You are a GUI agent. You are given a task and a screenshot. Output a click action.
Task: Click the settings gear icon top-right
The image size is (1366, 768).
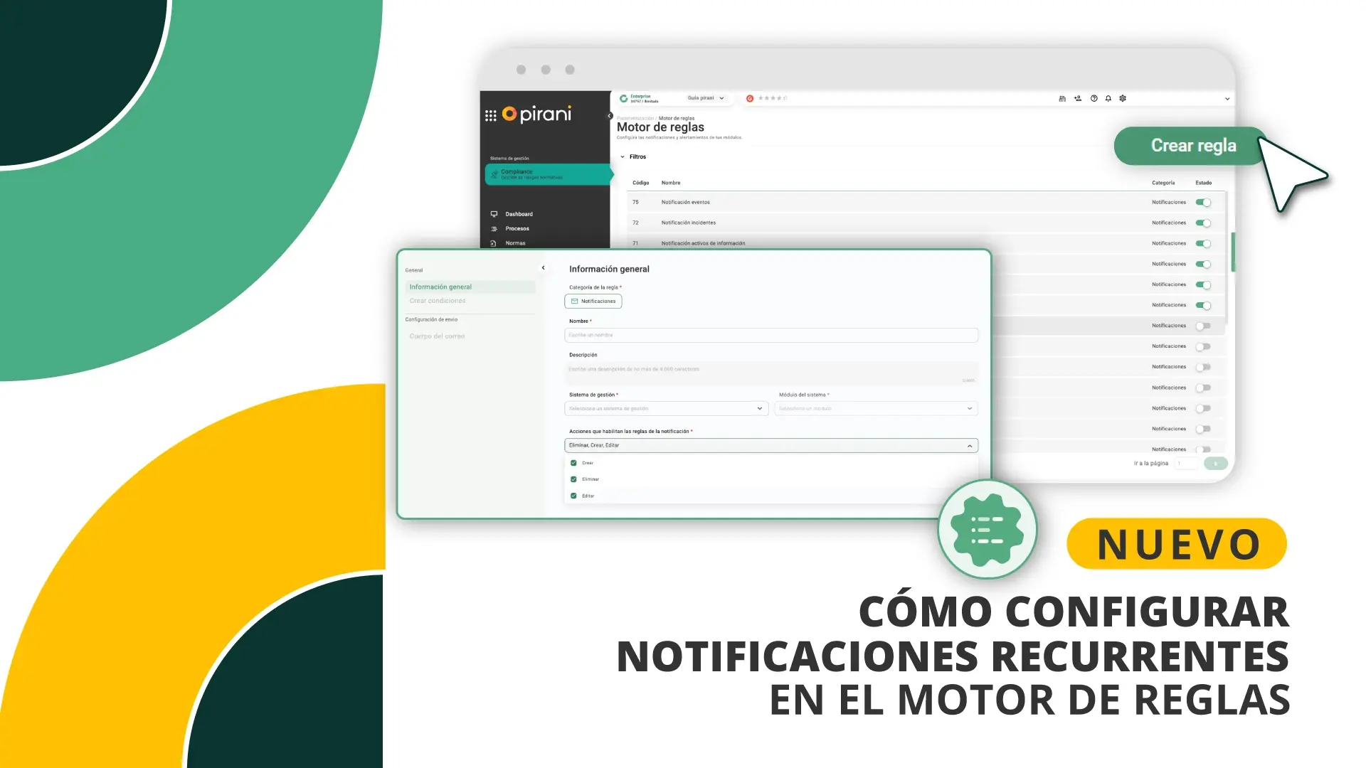[x=1121, y=97]
